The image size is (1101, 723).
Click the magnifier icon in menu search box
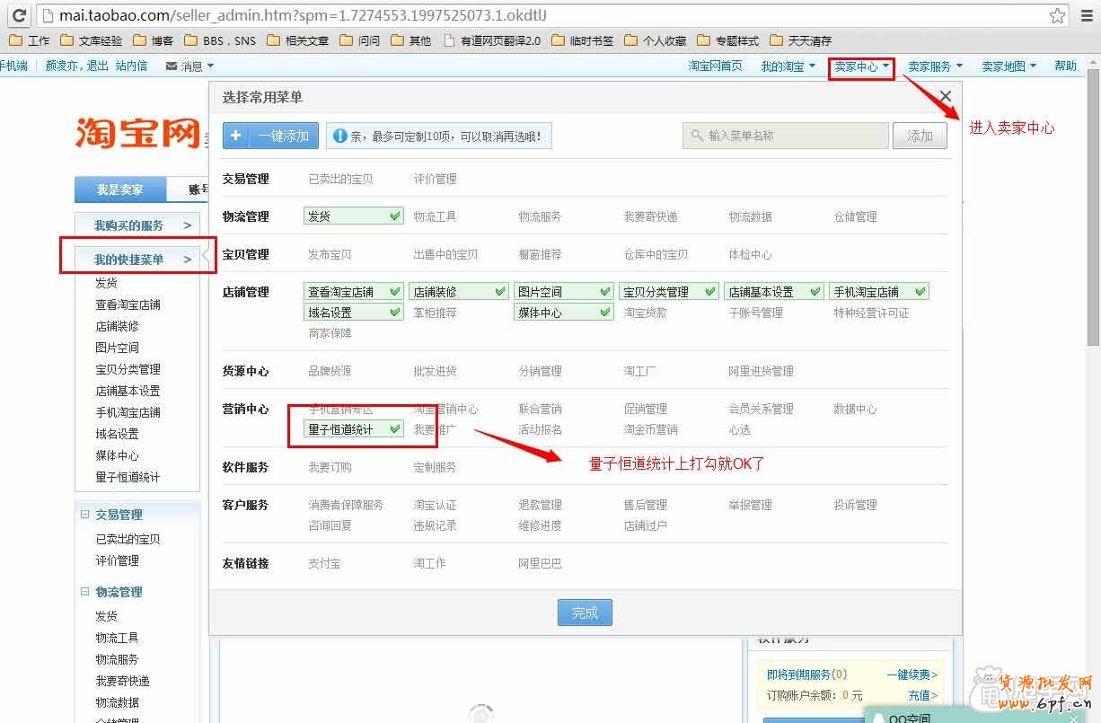(696, 135)
